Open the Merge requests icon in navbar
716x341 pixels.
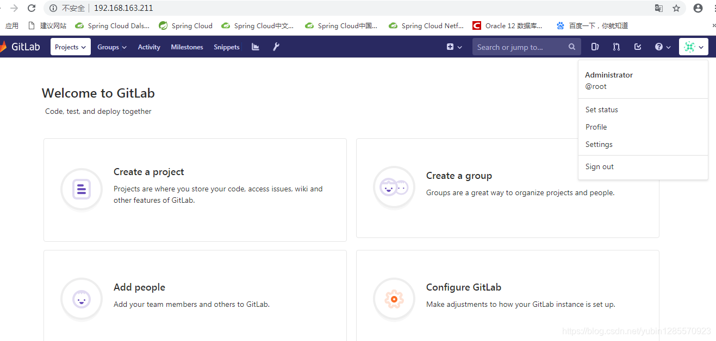[616, 47]
